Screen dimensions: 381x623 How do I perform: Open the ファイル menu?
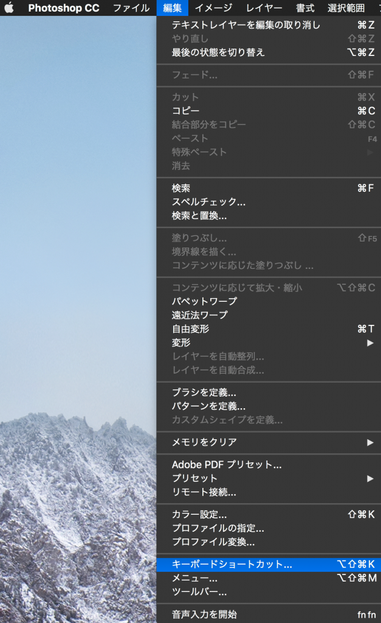[131, 8]
